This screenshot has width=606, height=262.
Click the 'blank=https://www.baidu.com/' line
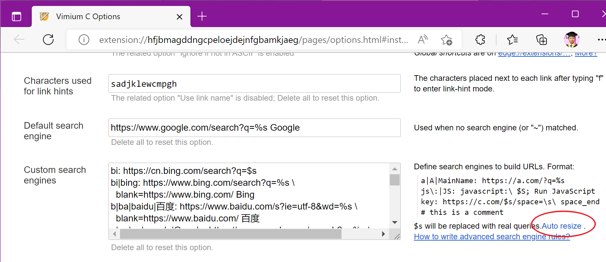click(188, 218)
